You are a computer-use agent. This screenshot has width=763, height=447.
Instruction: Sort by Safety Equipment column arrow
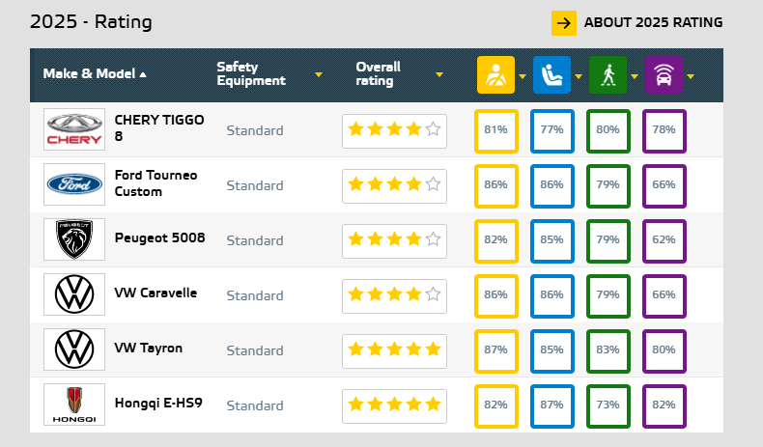point(319,74)
